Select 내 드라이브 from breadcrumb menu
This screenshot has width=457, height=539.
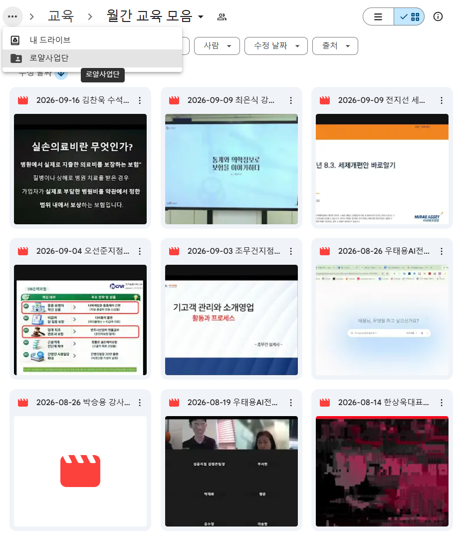click(x=92, y=40)
